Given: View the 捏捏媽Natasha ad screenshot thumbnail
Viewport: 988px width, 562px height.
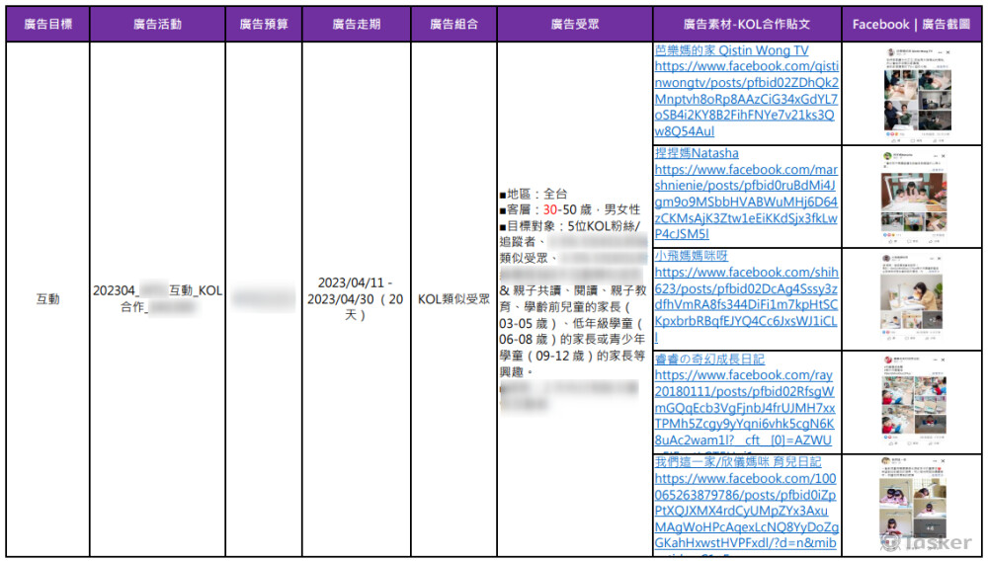Looking at the screenshot, I should click(x=912, y=197).
